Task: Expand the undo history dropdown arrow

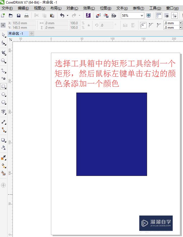Action: pos(67,15)
